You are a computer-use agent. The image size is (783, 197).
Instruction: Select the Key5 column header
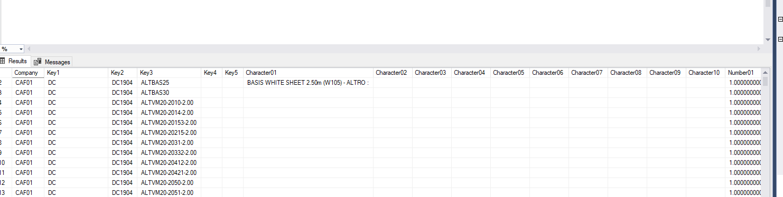[232, 73]
